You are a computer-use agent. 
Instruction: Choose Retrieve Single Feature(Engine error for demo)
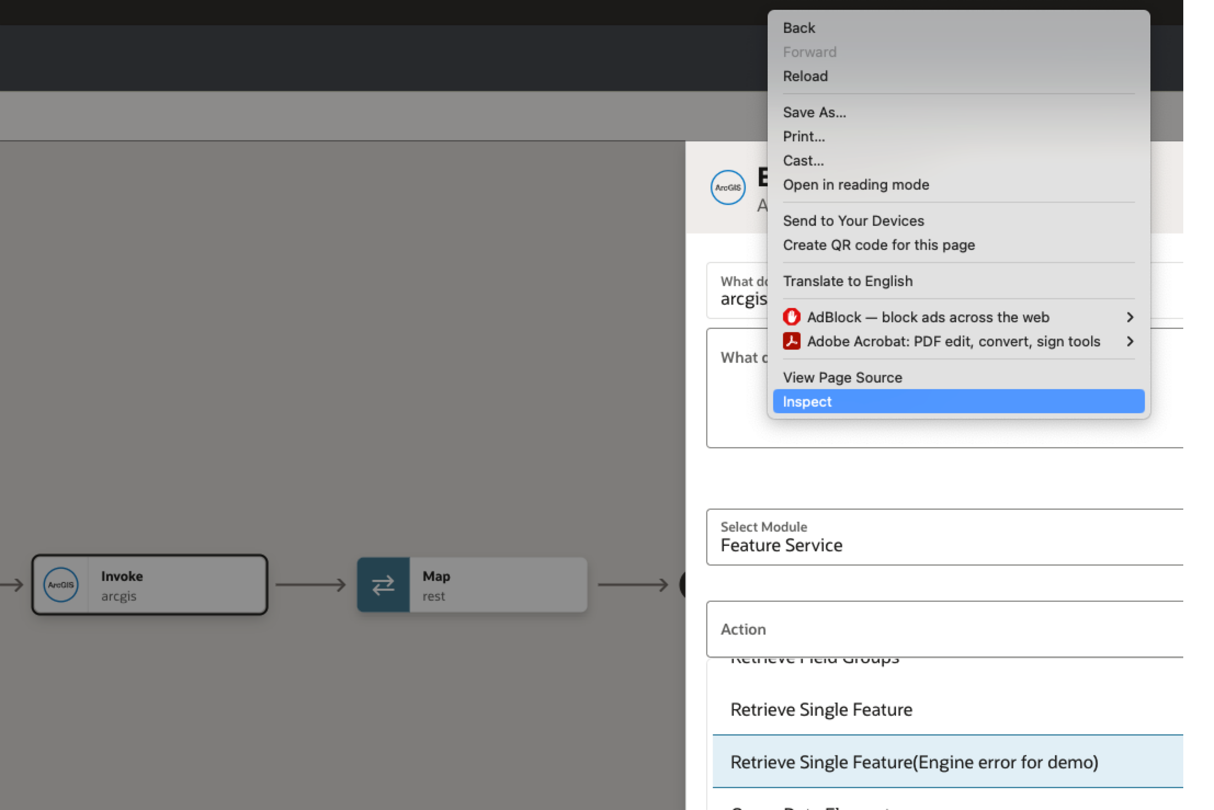coord(914,762)
